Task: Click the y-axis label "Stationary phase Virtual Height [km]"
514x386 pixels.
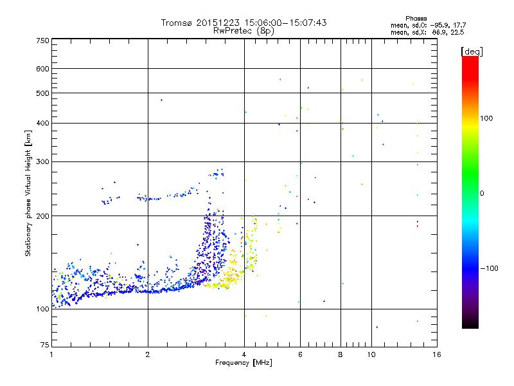Action: click(x=28, y=193)
